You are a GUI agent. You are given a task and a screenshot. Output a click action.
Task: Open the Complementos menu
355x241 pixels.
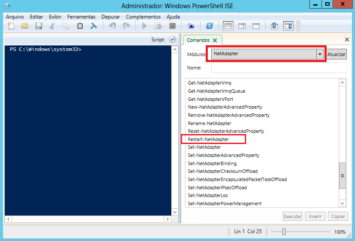click(143, 17)
